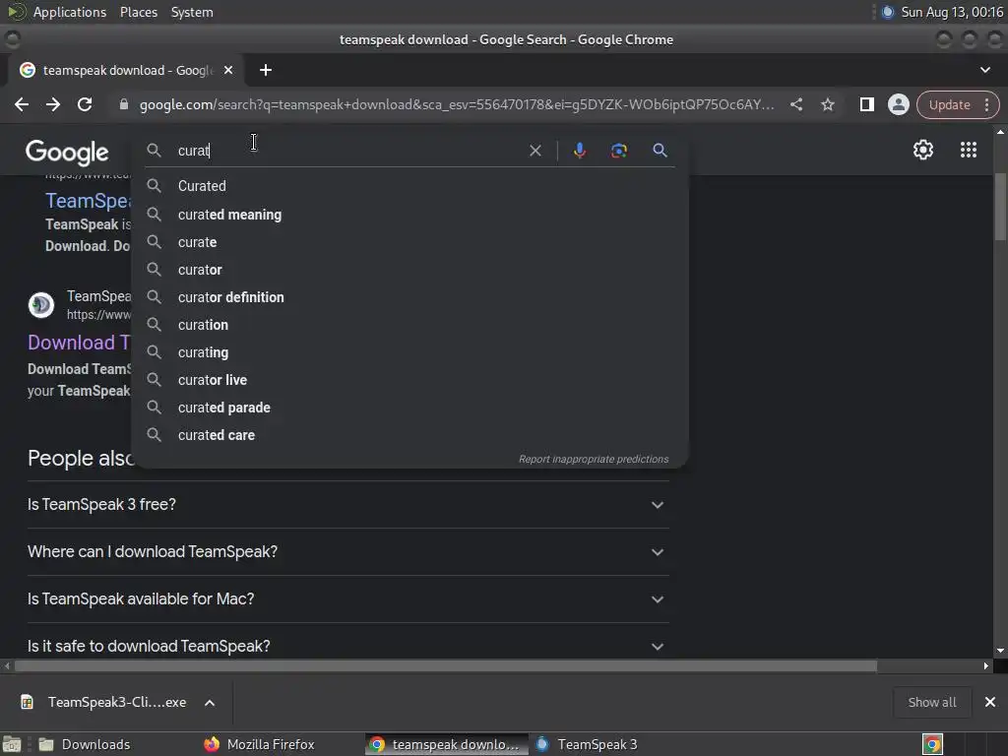Close the teamspeak download tab
The height and width of the screenshot is (756, 1008).
click(x=228, y=70)
